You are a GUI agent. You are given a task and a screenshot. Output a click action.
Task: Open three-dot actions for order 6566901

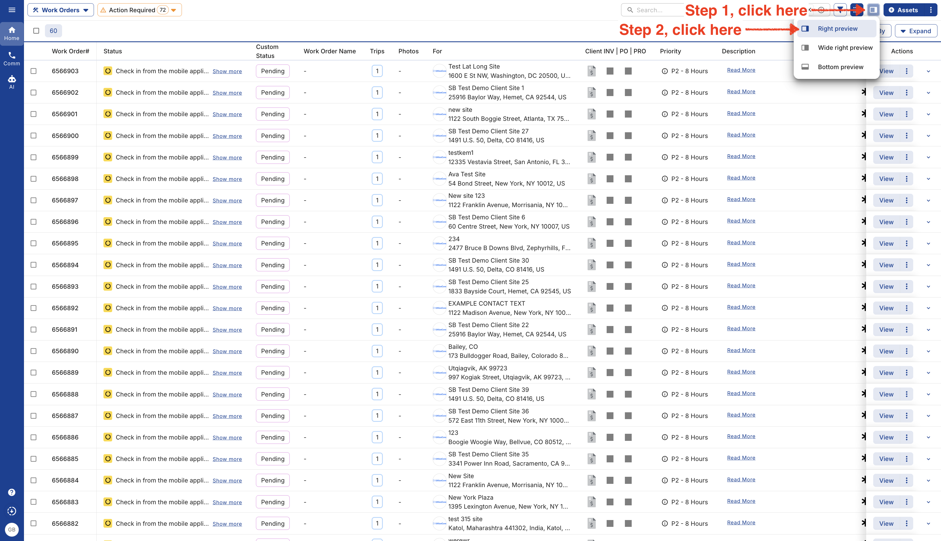coord(906,114)
